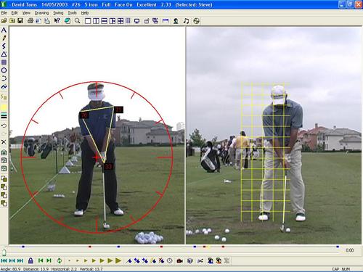Jump to first frame with rewind button
363x272 pixels.
[x=4, y=260]
